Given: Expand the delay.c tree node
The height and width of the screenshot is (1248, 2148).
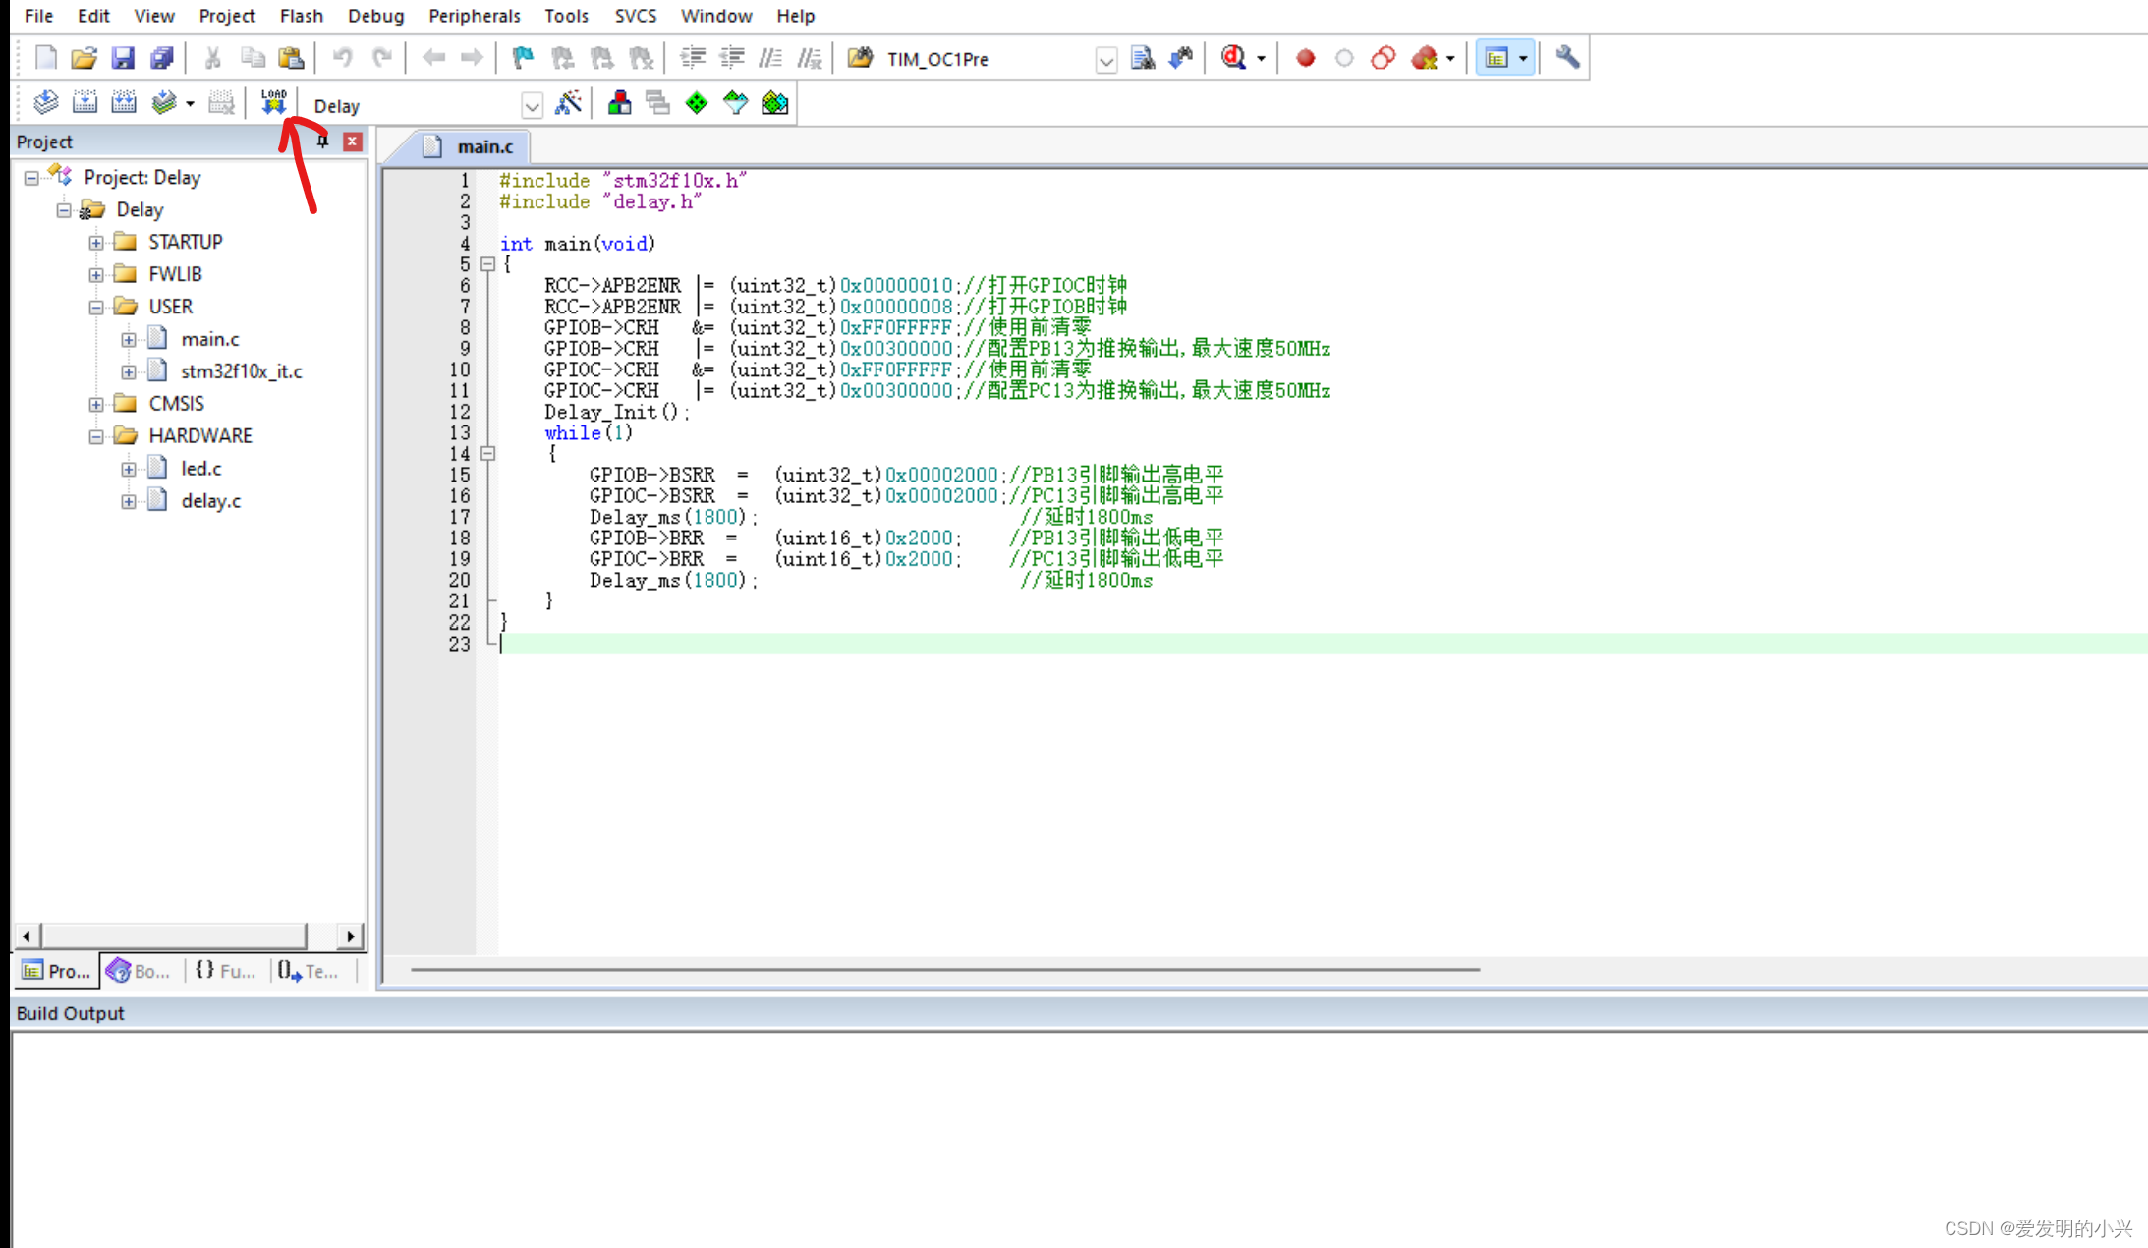Looking at the screenshot, I should 128,501.
